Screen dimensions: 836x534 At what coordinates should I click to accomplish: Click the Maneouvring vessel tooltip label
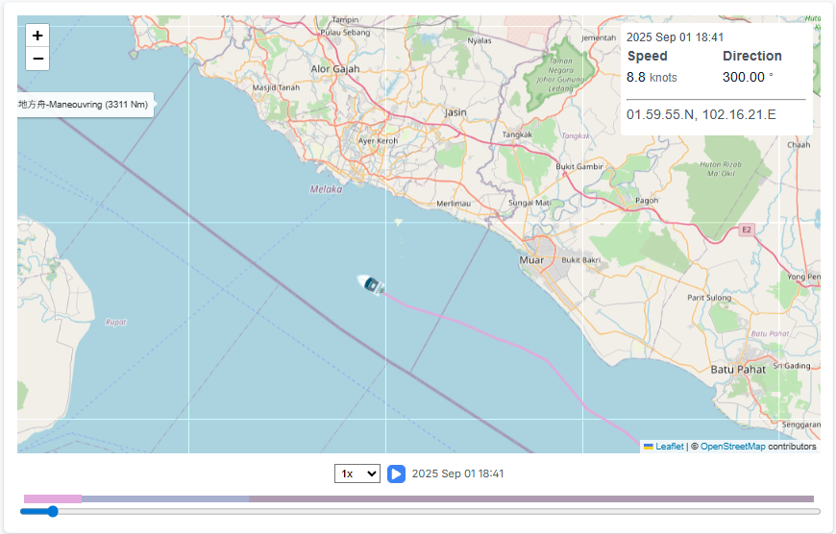[85, 105]
